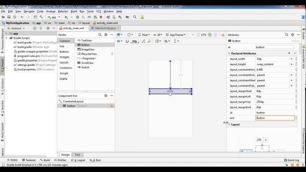This screenshot has height=172, width=306.
Task: Open the app run configuration dropdown
Action: coord(54,17)
